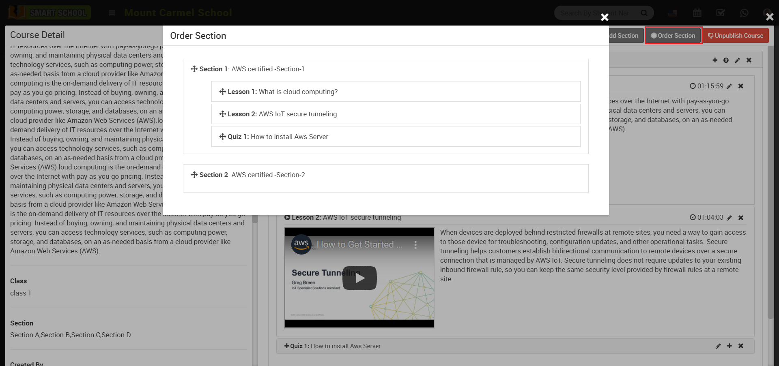The image size is (779, 366).
Task: Delete Lesson 2 with its X icon
Action: (741, 218)
